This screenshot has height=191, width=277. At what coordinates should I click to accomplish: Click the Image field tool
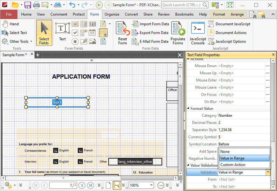[92, 41]
